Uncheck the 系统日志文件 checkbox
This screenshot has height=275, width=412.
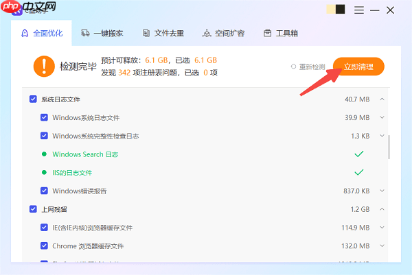click(x=33, y=99)
